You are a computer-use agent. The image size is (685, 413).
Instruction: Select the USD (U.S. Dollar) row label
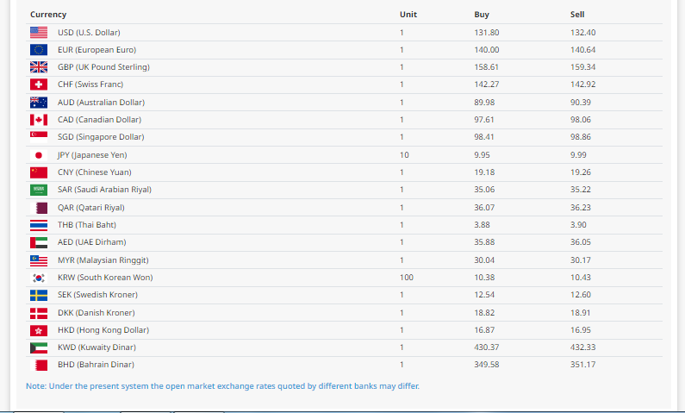[89, 33]
